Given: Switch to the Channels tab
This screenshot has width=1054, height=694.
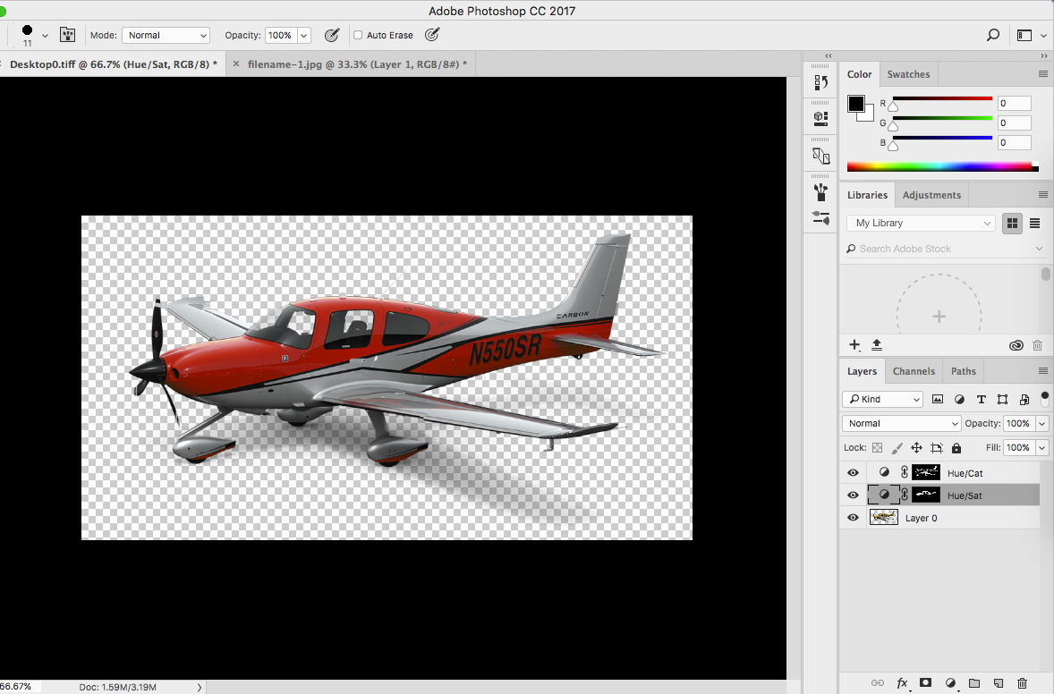Looking at the screenshot, I should (x=914, y=371).
